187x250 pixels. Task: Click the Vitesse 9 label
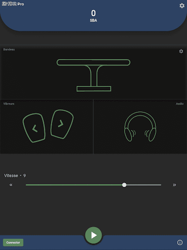[15, 176]
